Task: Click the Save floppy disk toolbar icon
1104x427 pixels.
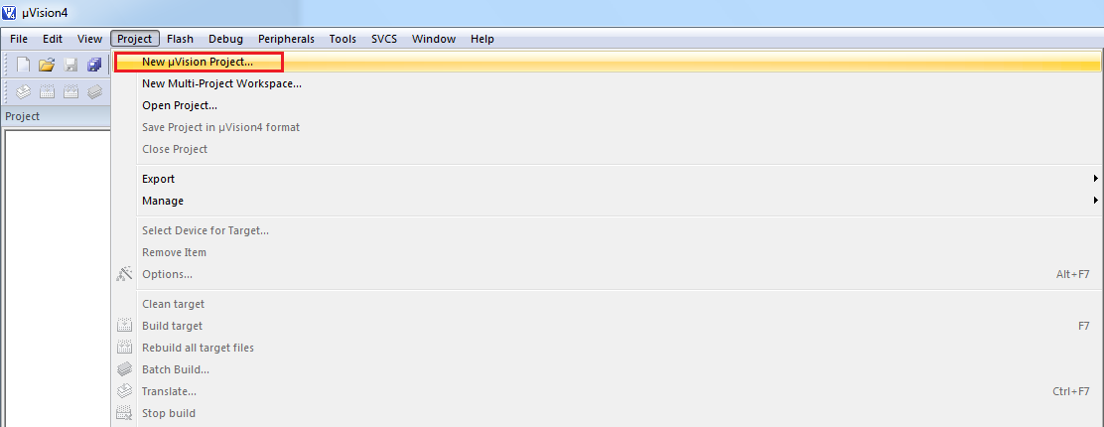Action: [70, 65]
